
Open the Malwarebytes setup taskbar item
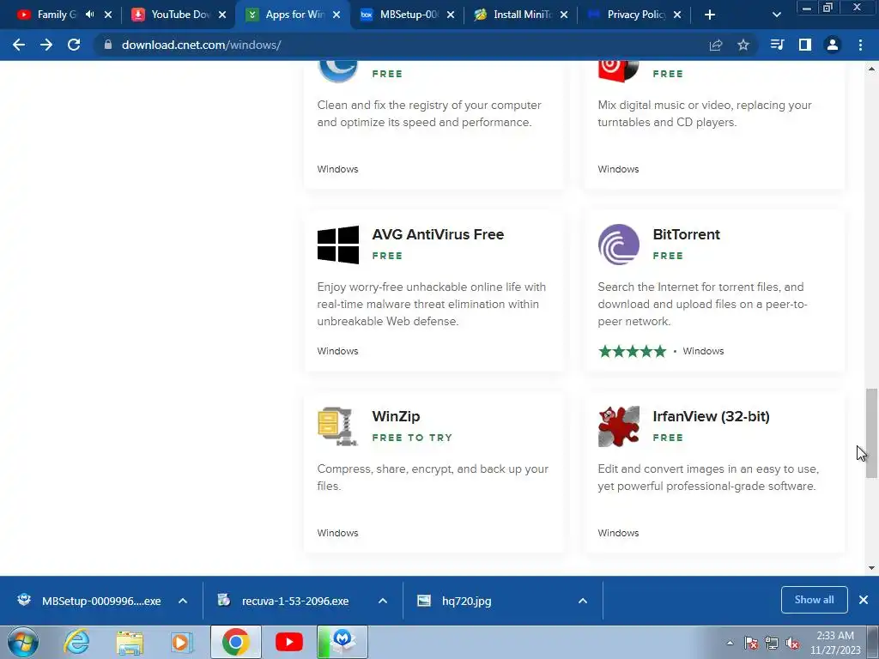(343, 642)
